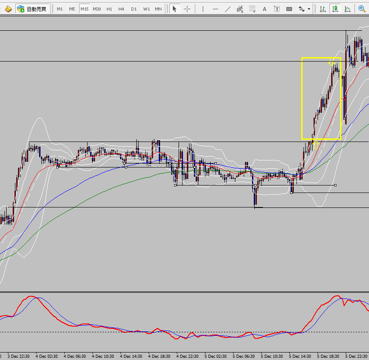The height and width of the screenshot is (360, 369).
Task: Switch chart to line chart mode
Action: tap(347, 9)
